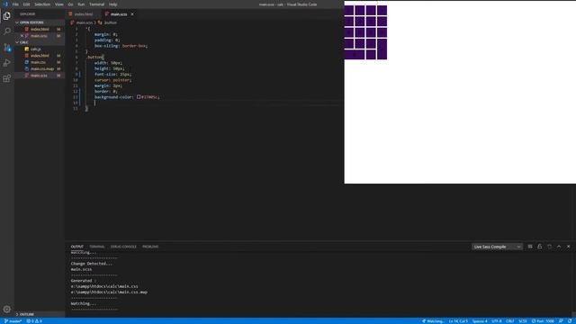576x324 pixels.
Task: Click the Port 5500 Live Server status
Action: click(543, 321)
